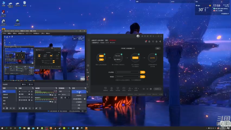Pop out the Scenes dock with its header icon
The height and width of the screenshot is (130, 231).
click(16, 88)
